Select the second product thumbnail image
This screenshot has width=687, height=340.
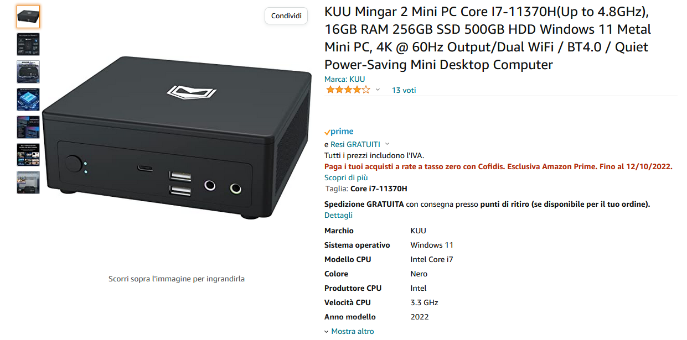tap(28, 44)
